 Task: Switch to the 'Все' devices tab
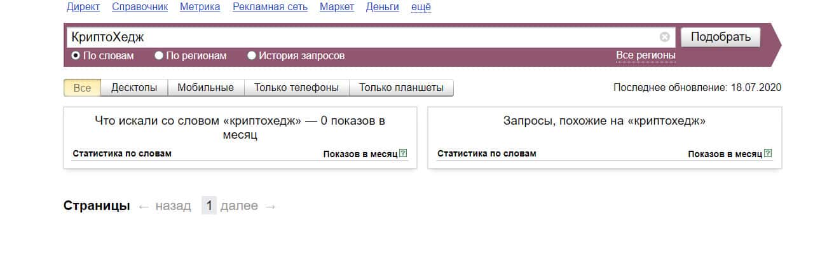coord(82,88)
